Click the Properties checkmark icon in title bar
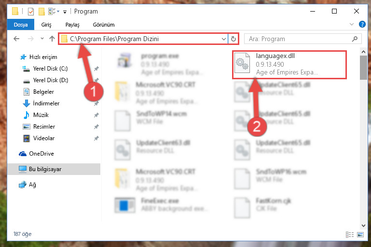Screen dimensions: 371x247 [31, 12]
